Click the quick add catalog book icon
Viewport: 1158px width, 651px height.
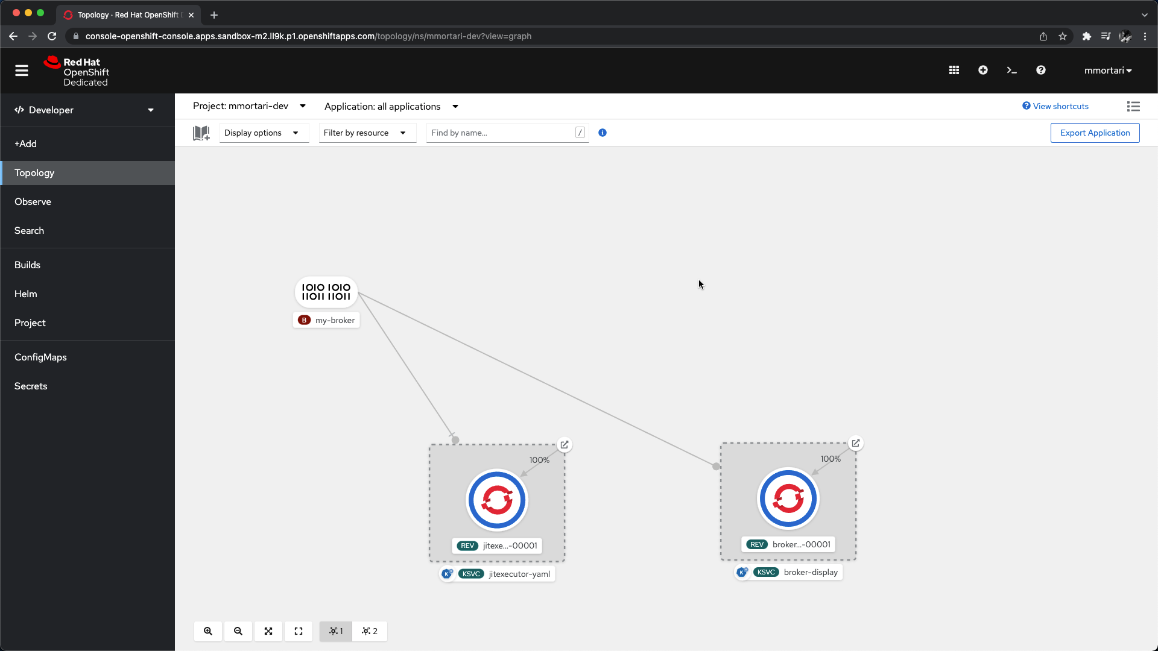point(201,133)
